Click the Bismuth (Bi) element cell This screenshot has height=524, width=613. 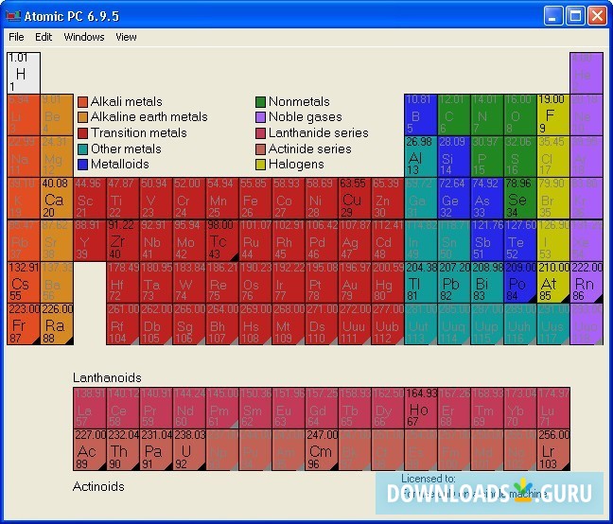487,282
